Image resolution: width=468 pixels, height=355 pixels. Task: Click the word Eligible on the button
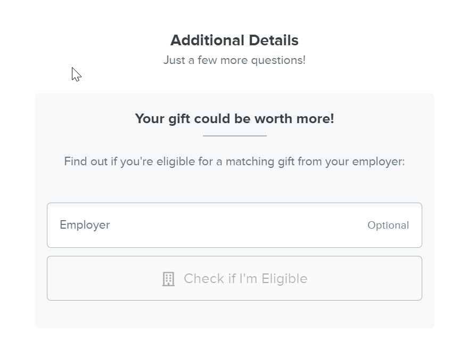[x=284, y=278]
